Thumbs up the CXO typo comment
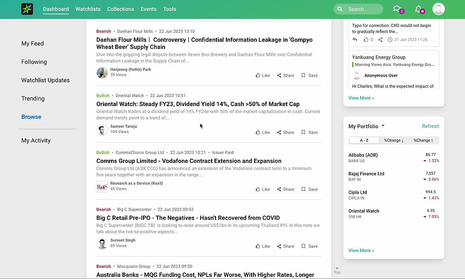Screen dimensions: 465x279 [366, 39]
